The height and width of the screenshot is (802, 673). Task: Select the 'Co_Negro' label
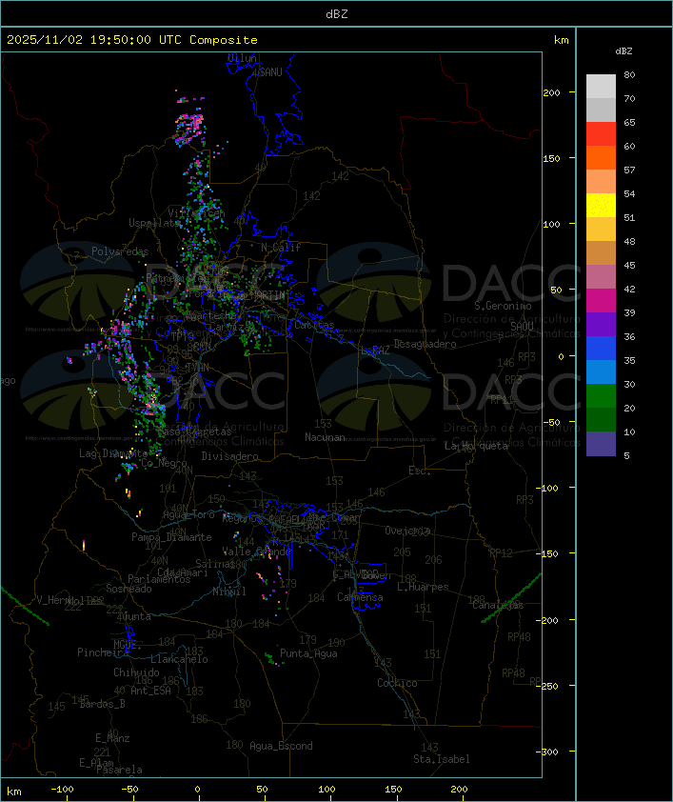pos(164,464)
